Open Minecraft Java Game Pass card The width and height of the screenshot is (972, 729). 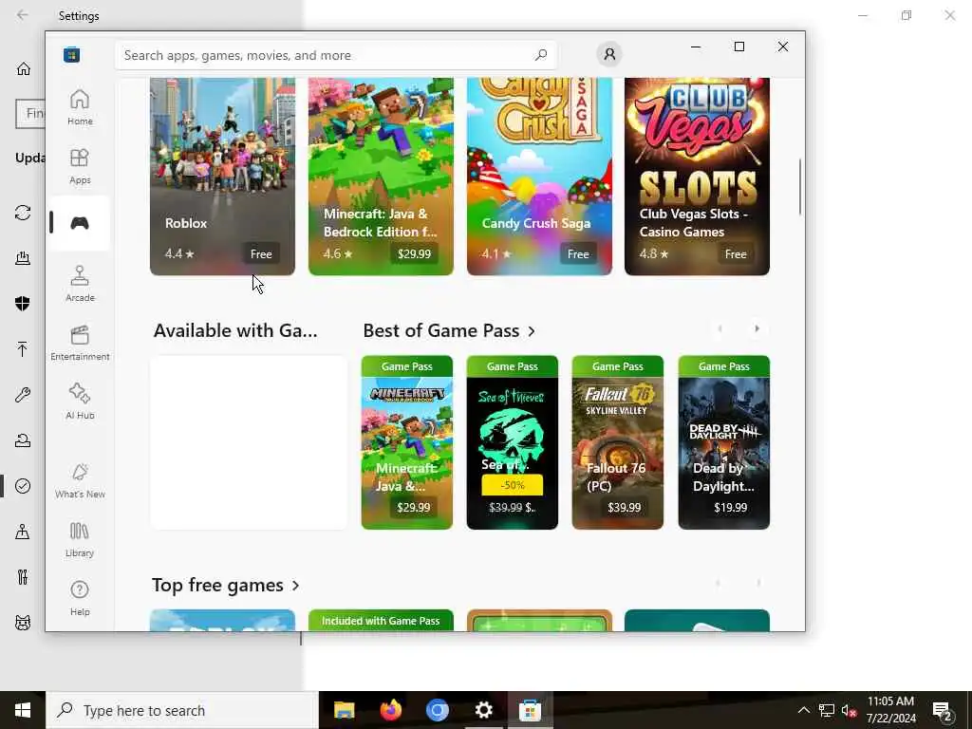pyautogui.click(x=406, y=442)
